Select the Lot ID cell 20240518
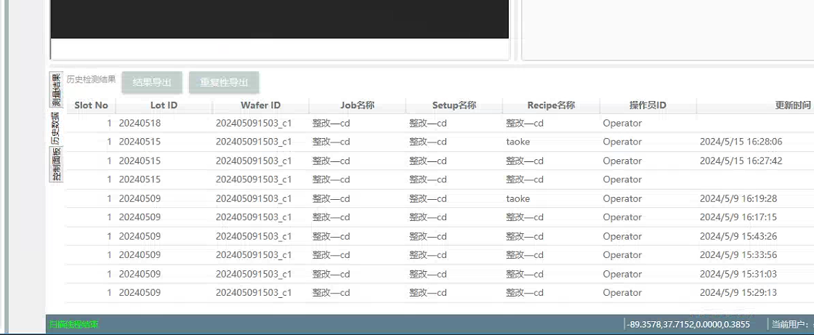This screenshot has width=814, height=335. click(140, 124)
